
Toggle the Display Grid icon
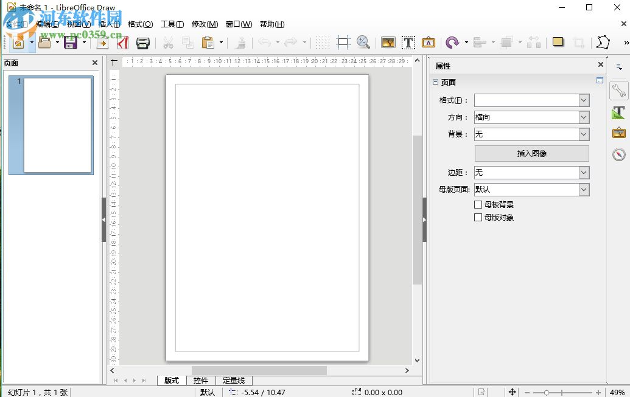323,43
